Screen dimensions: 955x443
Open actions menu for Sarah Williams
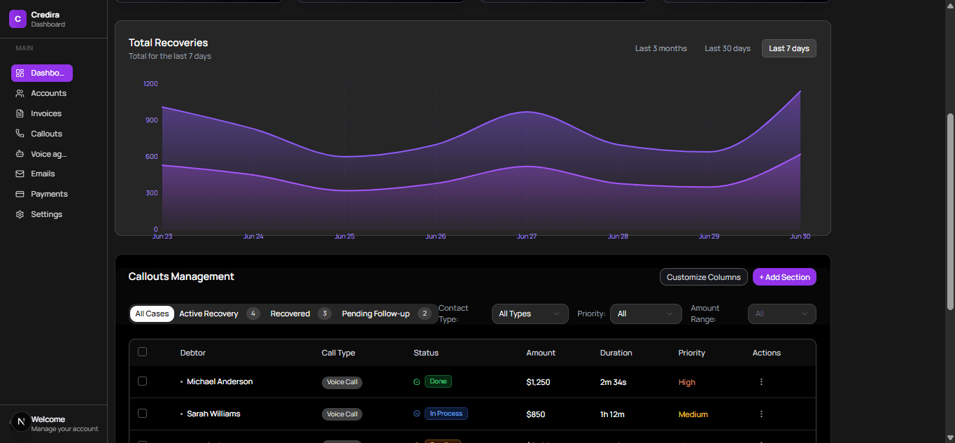point(761,414)
